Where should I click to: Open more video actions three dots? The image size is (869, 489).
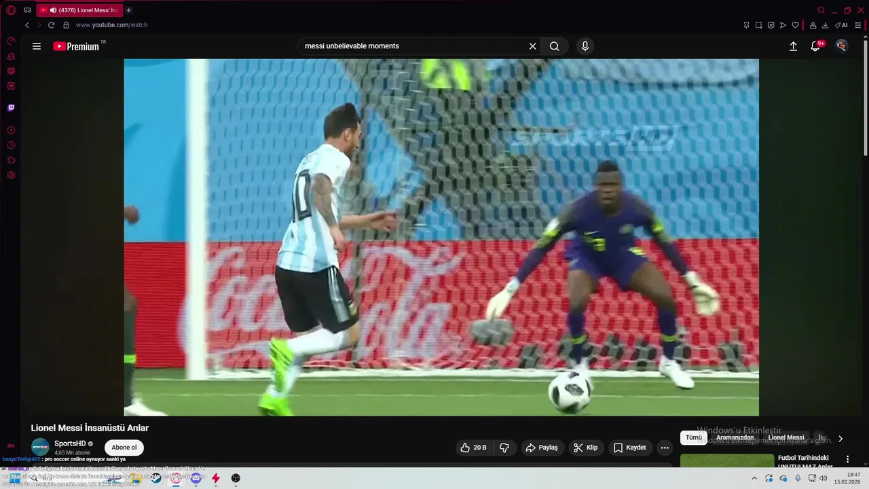[665, 448]
